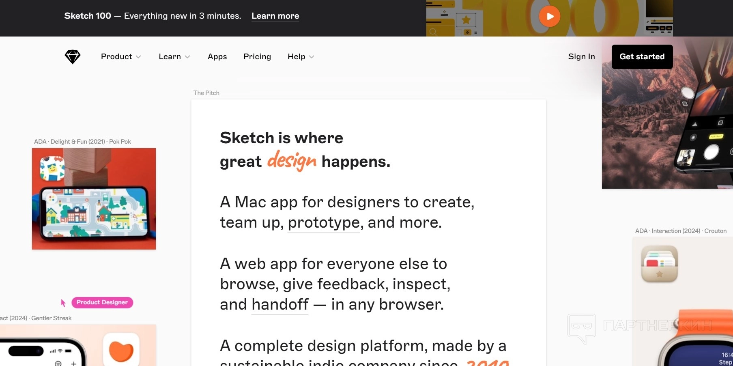
Task: Click the Get started button
Action: point(642,57)
